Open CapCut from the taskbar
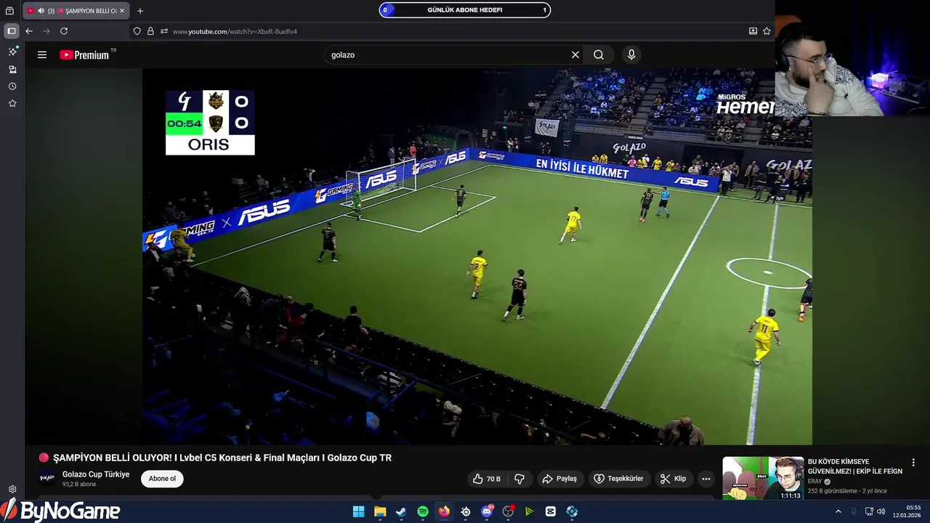 pyautogui.click(x=551, y=511)
